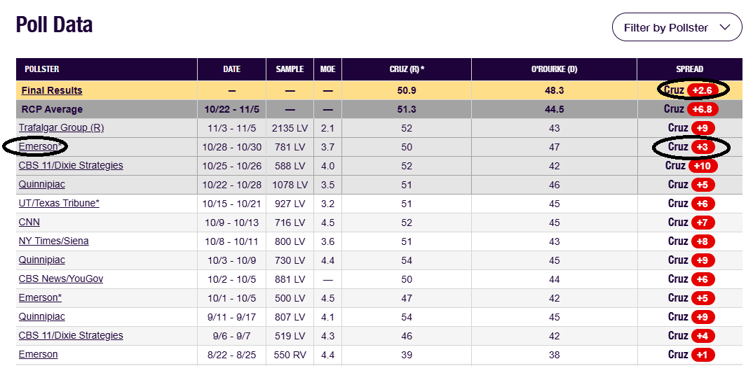Click the CRUZ (R)* column header

pos(407,69)
